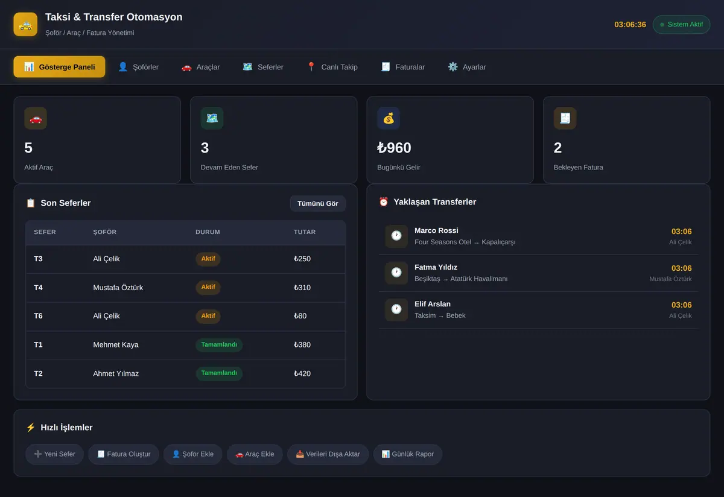Click the Aktif status badge for trip T6
Image resolution: width=724 pixels, height=497 pixels.
point(208,316)
